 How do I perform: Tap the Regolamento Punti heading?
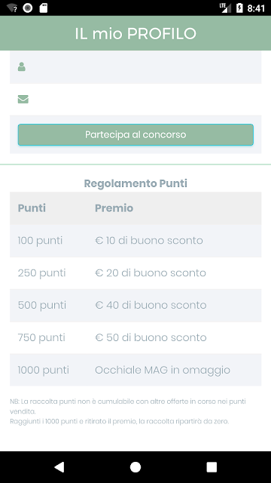[x=135, y=183]
